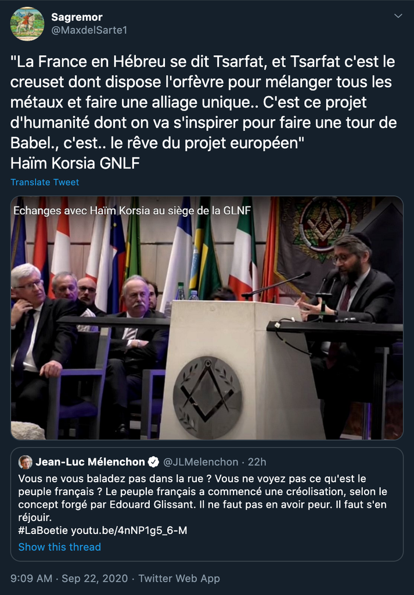Click the video caption 'Echanges avec Haïm Korsia'
This screenshot has height=595, width=414.
(132, 210)
